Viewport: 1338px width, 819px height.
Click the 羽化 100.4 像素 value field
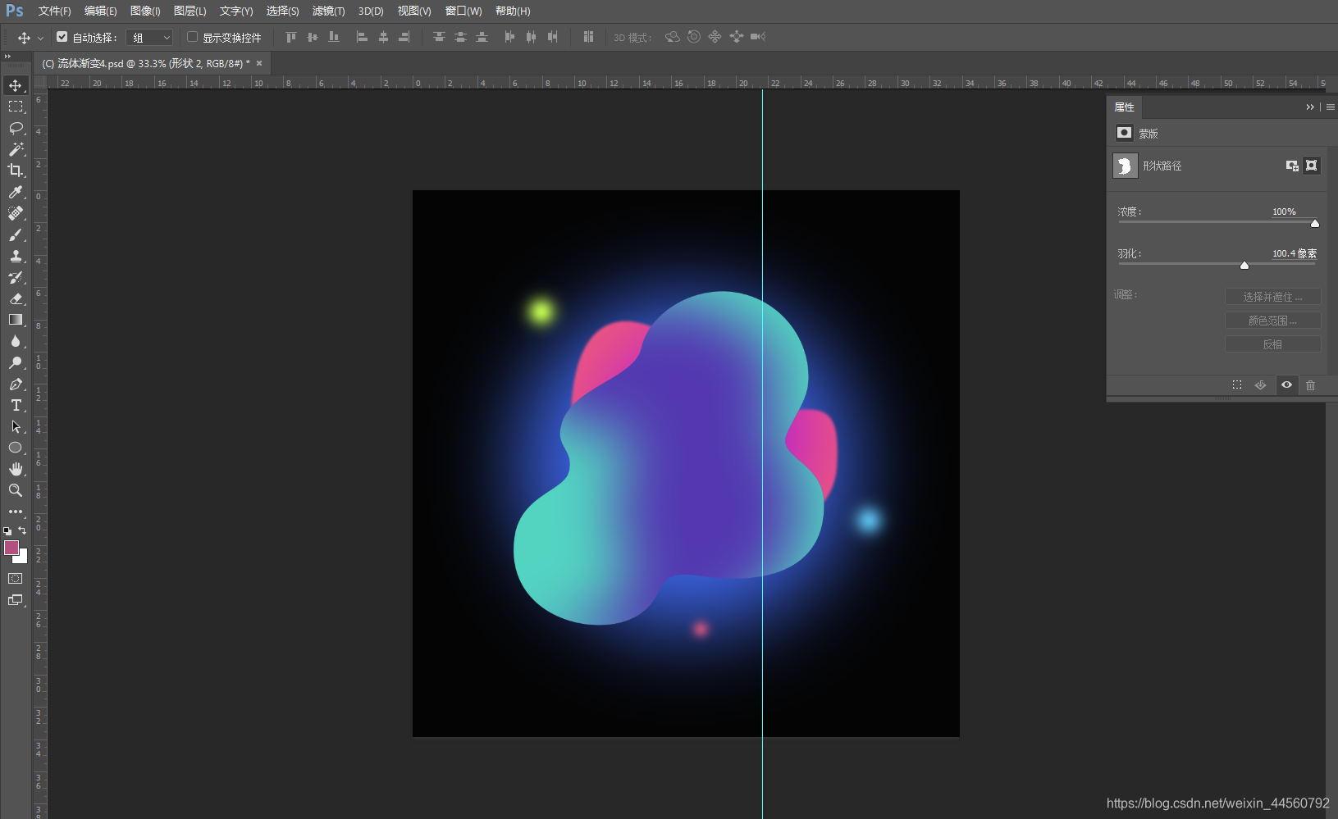pos(1295,253)
